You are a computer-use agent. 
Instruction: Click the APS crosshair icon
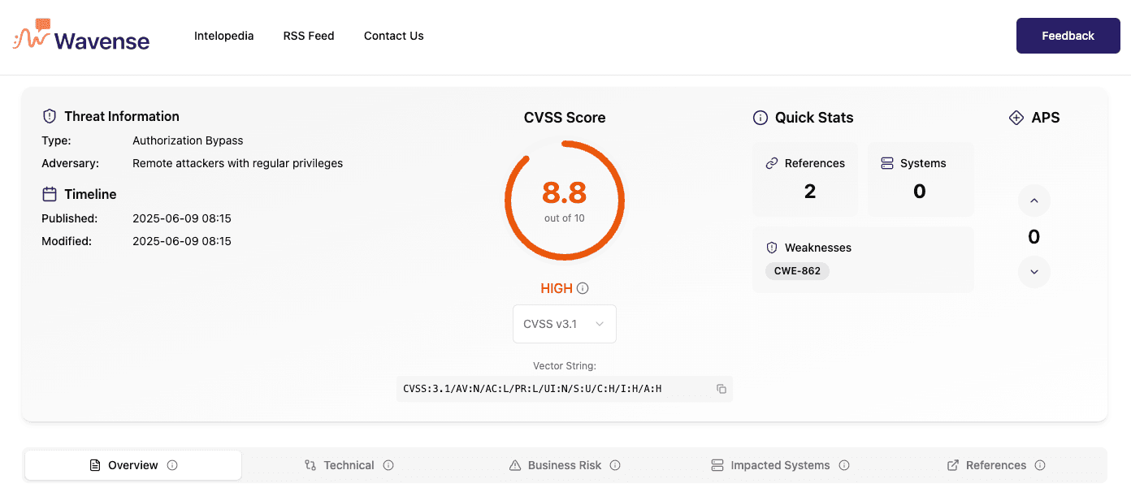pyautogui.click(x=1016, y=117)
